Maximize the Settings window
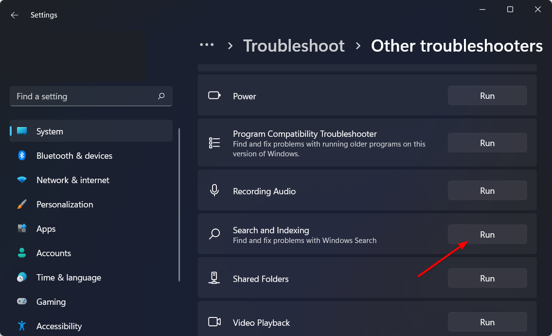 (x=510, y=10)
